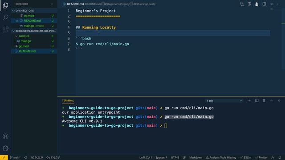
Task: Kill terminal with the trash icon
Action: (264, 100)
